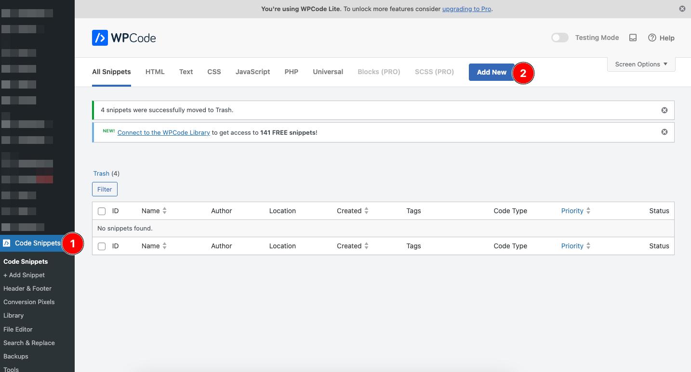Open File Editor in sidebar
691x372 pixels.
point(18,329)
